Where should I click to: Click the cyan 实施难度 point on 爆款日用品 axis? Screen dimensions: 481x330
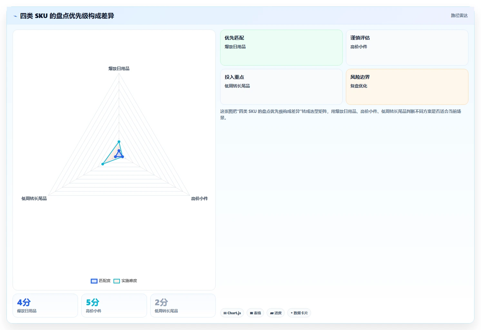(x=119, y=142)
